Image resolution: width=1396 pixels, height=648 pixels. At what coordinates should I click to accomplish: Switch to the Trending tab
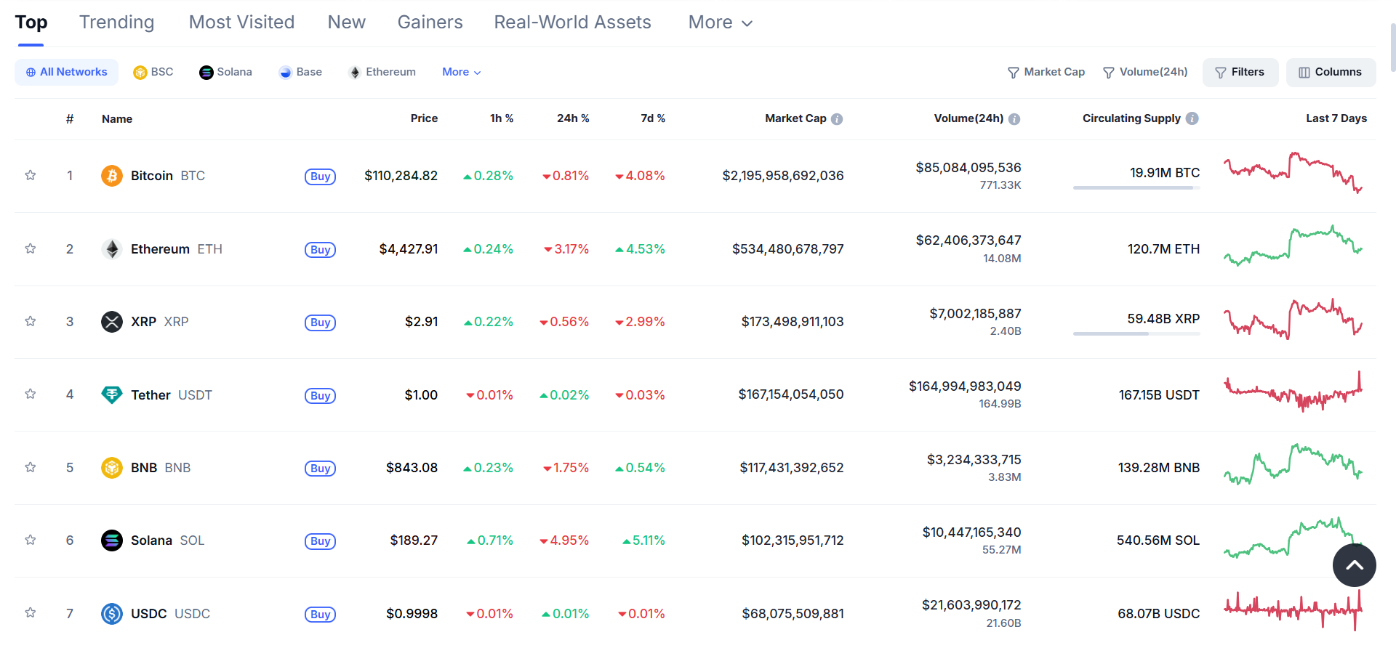[116, 23]
